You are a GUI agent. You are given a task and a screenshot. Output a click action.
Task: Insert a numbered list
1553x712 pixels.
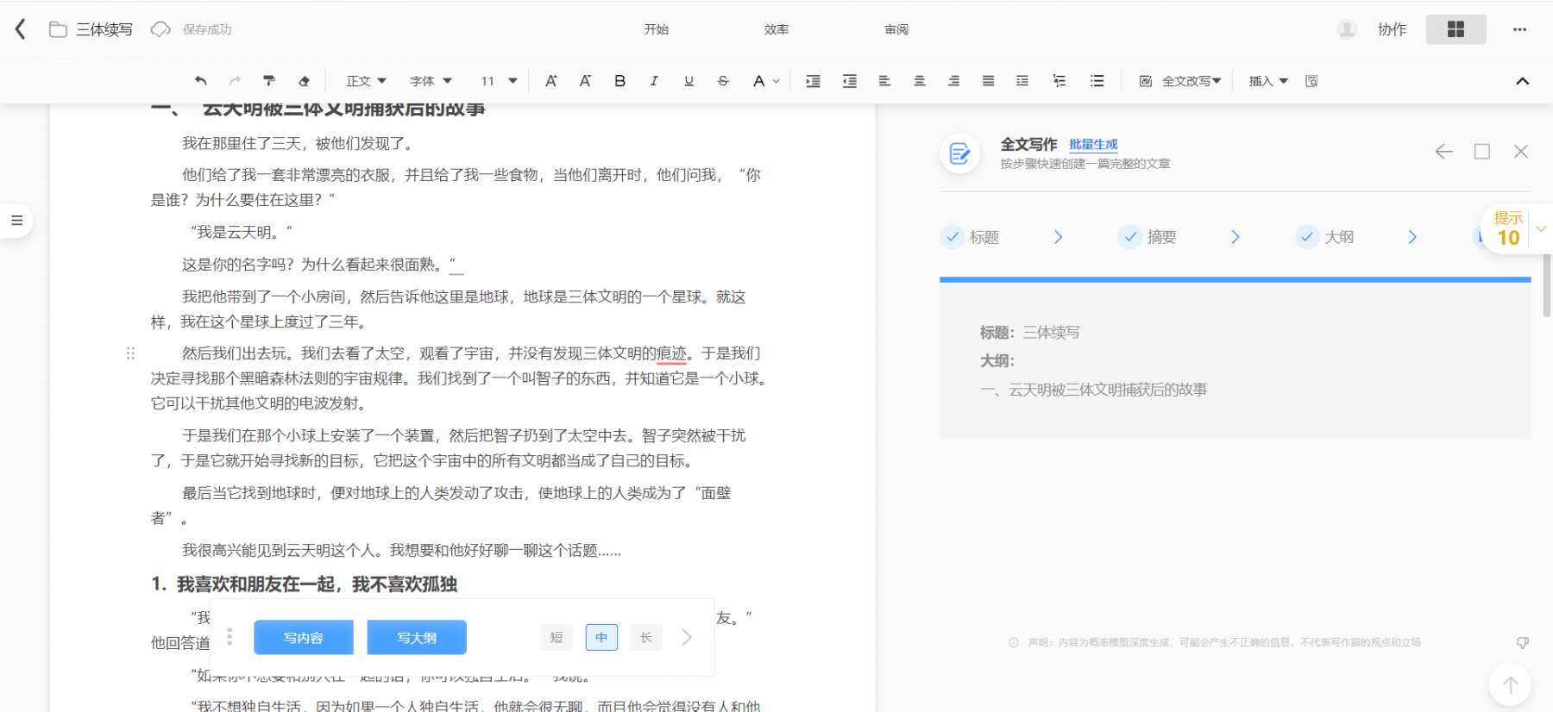pos(1059,81)
